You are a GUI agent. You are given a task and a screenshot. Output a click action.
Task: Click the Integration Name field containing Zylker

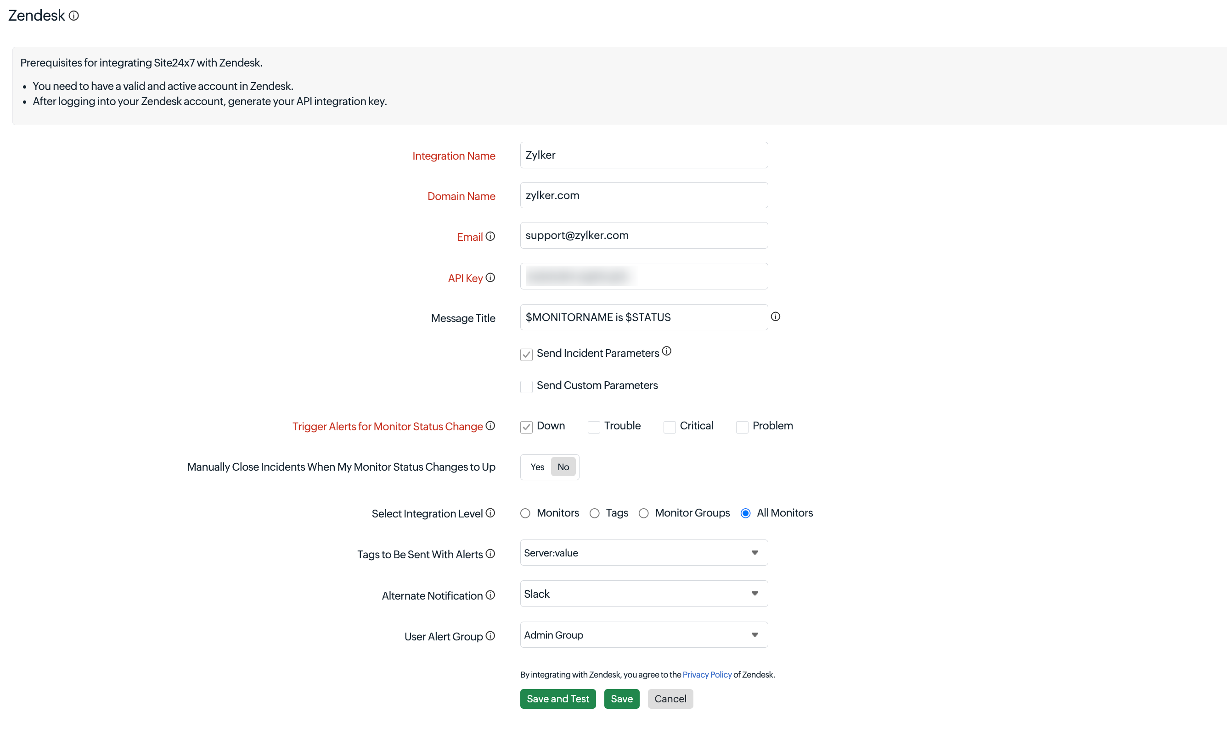(644, 155)
